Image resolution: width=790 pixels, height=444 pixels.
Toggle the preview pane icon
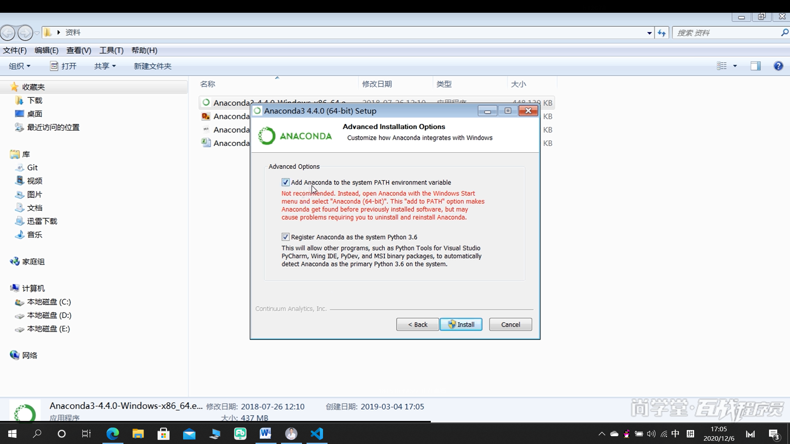tap(755, 66)
